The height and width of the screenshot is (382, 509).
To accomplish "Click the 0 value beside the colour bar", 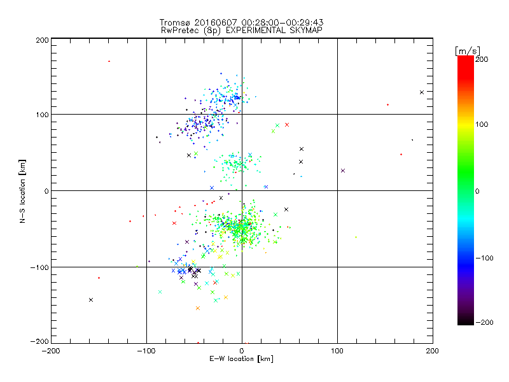I will (477, 191).
